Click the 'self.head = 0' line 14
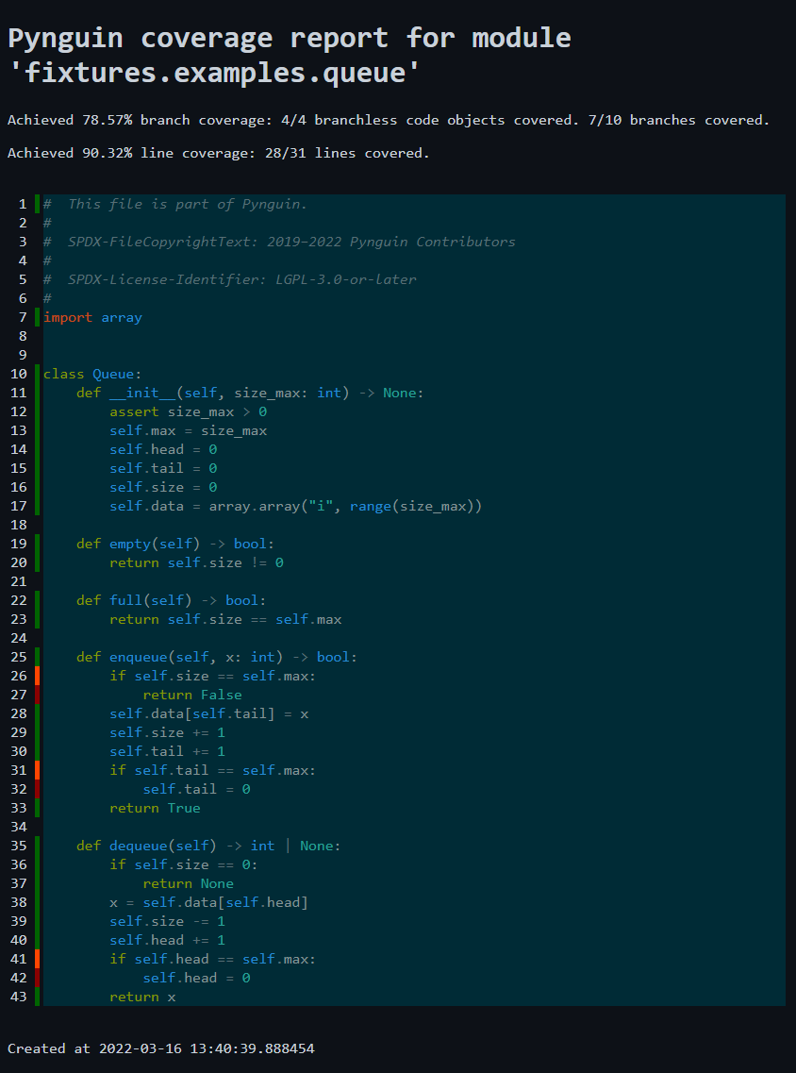The image size is (796, 1073). click(x=163, y=449)
